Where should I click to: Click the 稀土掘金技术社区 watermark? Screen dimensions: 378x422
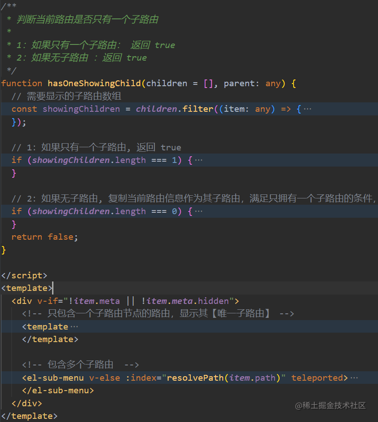tap(331, 405)
